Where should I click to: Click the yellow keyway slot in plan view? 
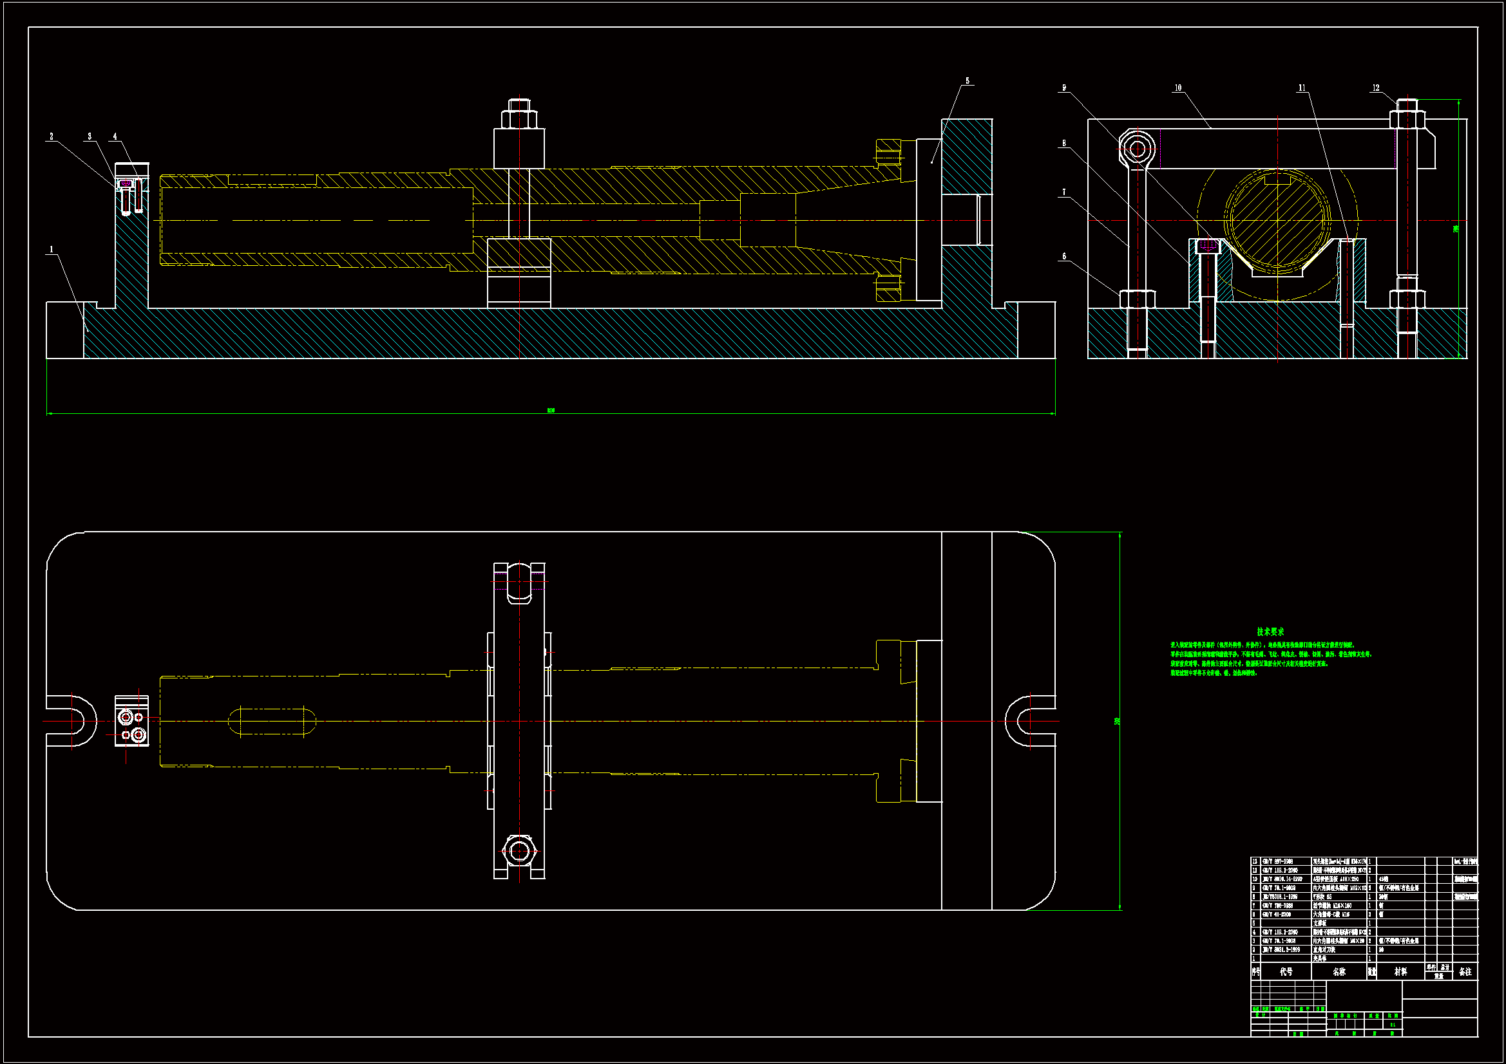click(x=272, y=721)
